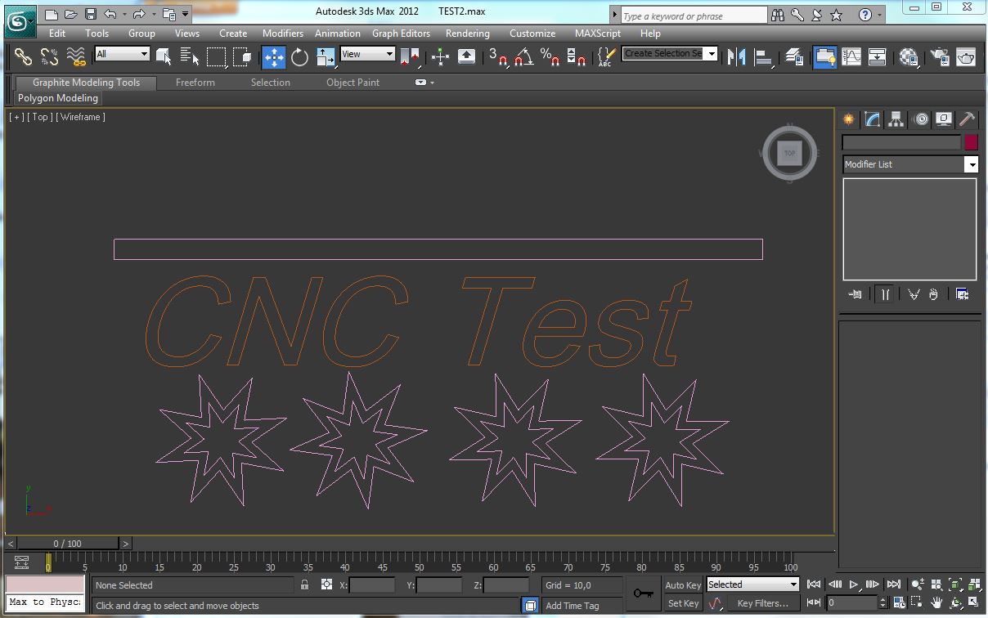Select the Select and Move tool
The image size is (988, 618).
click(x=273, y=56)
